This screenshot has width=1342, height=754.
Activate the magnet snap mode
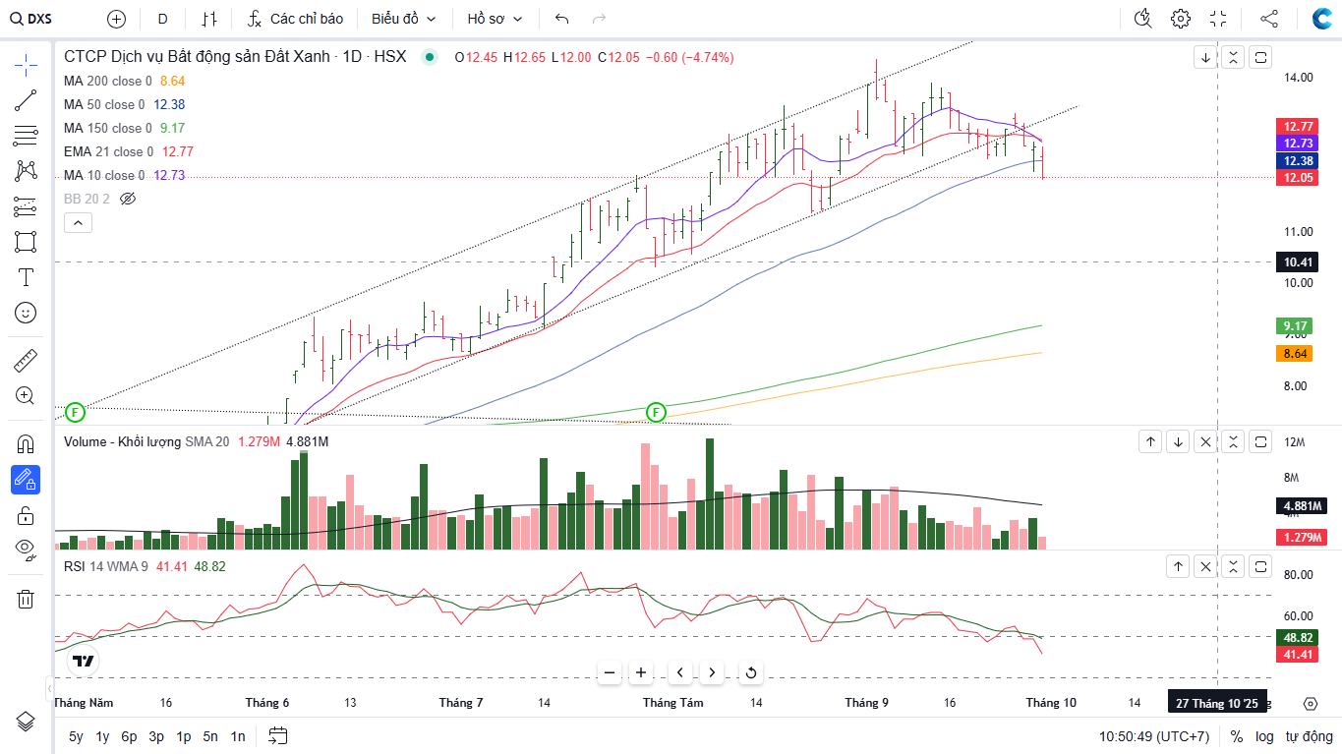tap(26, 443)
